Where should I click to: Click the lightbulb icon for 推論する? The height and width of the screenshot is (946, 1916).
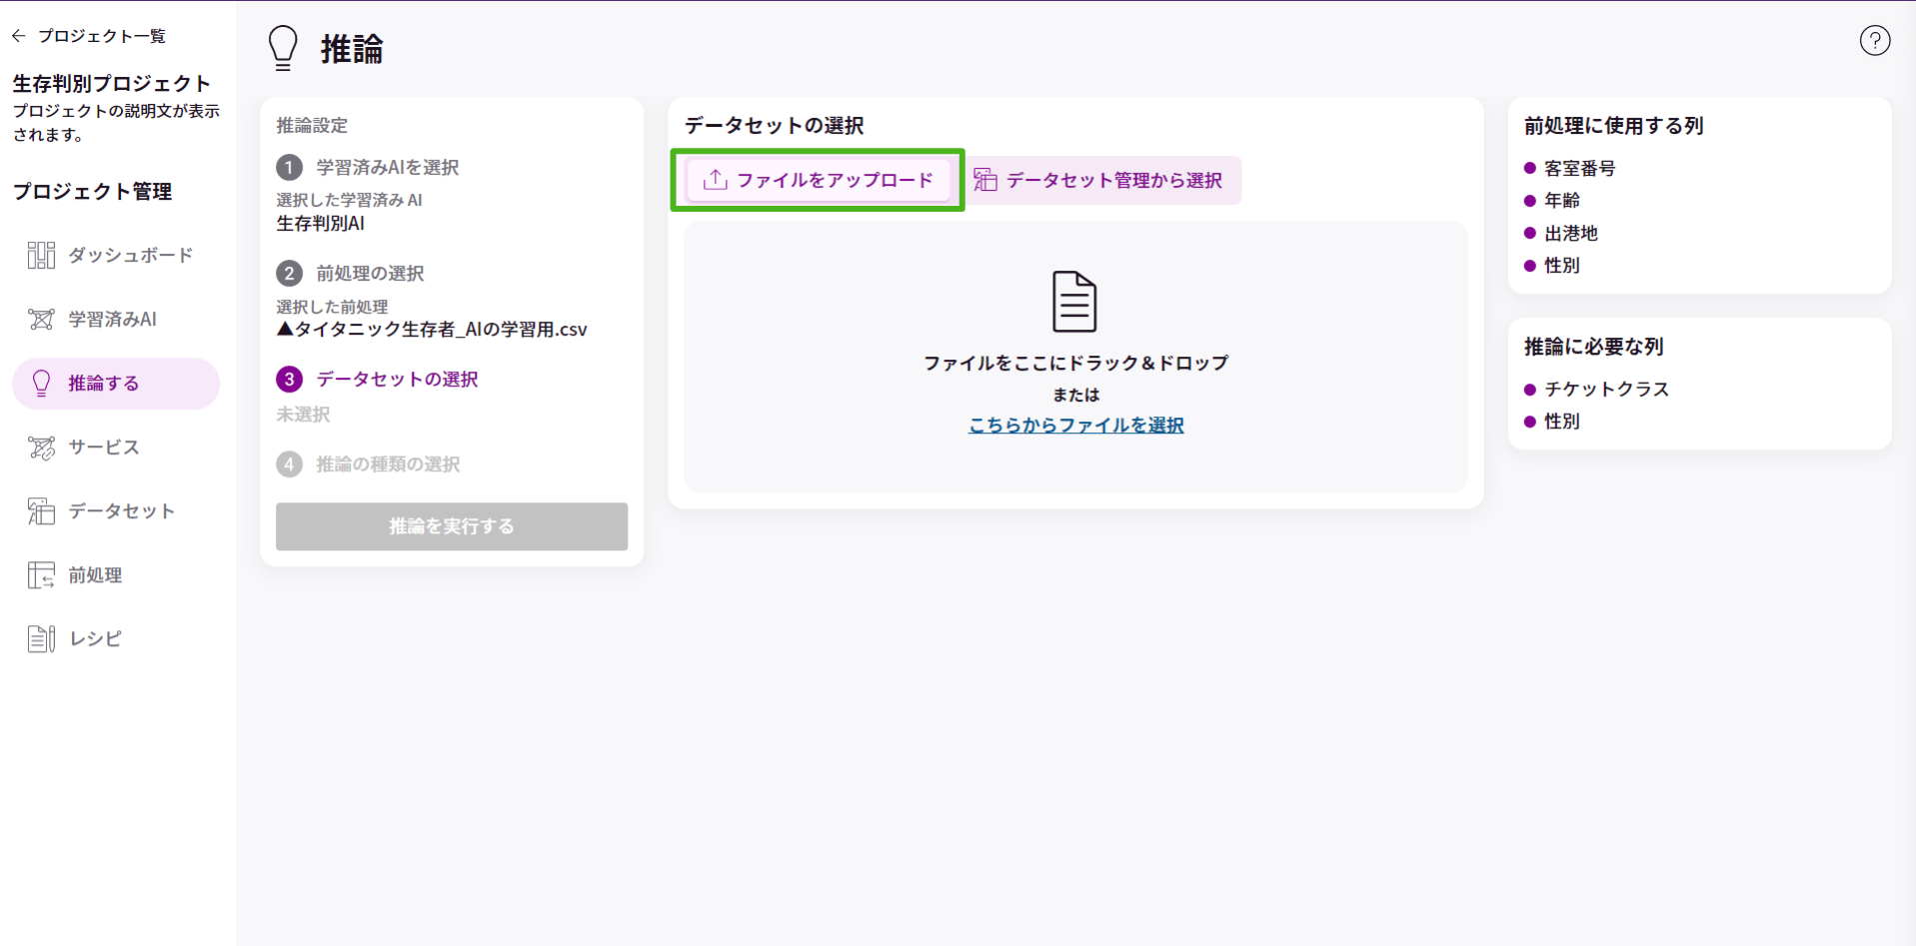click(41, 384)
